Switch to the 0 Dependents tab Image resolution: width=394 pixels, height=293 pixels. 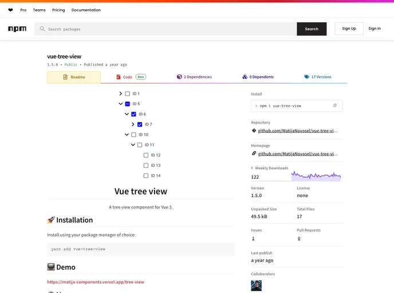pyautogui.click(x=258, y=77)
